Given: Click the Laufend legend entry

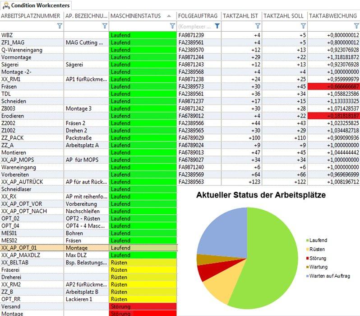Looking at the screenshot, I should 317,241.
